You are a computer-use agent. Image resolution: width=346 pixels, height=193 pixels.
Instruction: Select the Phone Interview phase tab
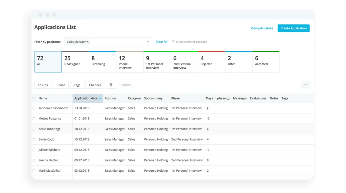tap(130, 62)
